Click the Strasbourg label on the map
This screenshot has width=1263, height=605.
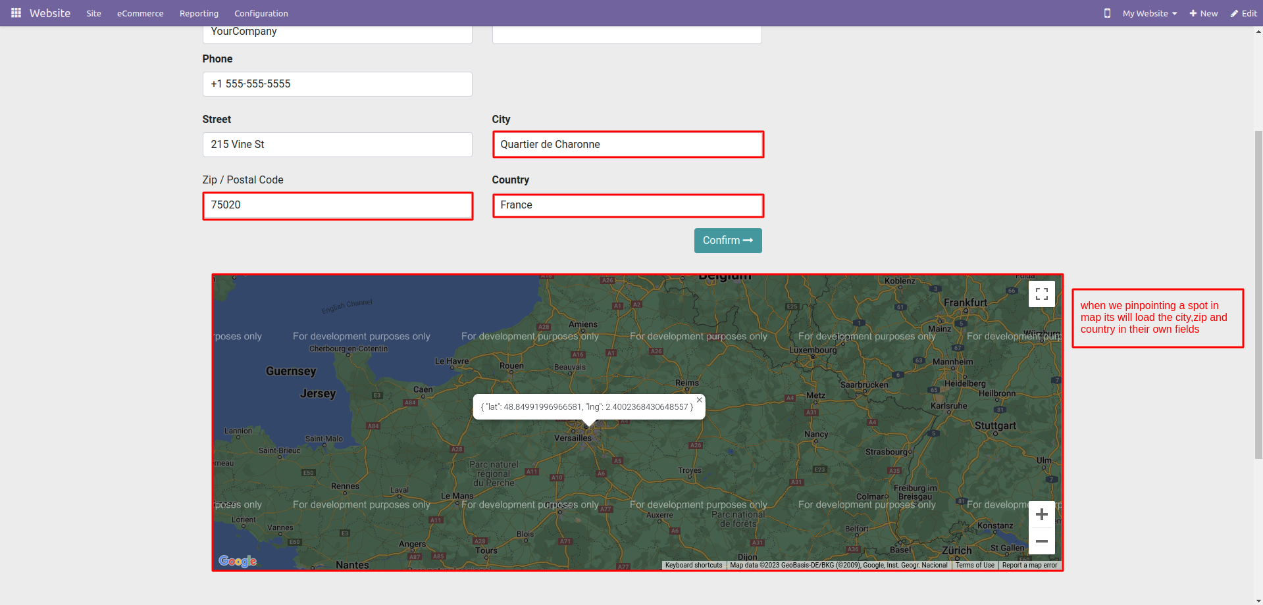tap(887, 452)
